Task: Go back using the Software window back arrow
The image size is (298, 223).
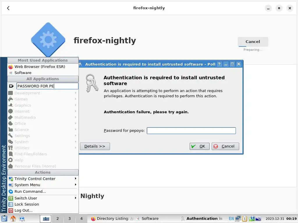Action: tap(8, 8)
